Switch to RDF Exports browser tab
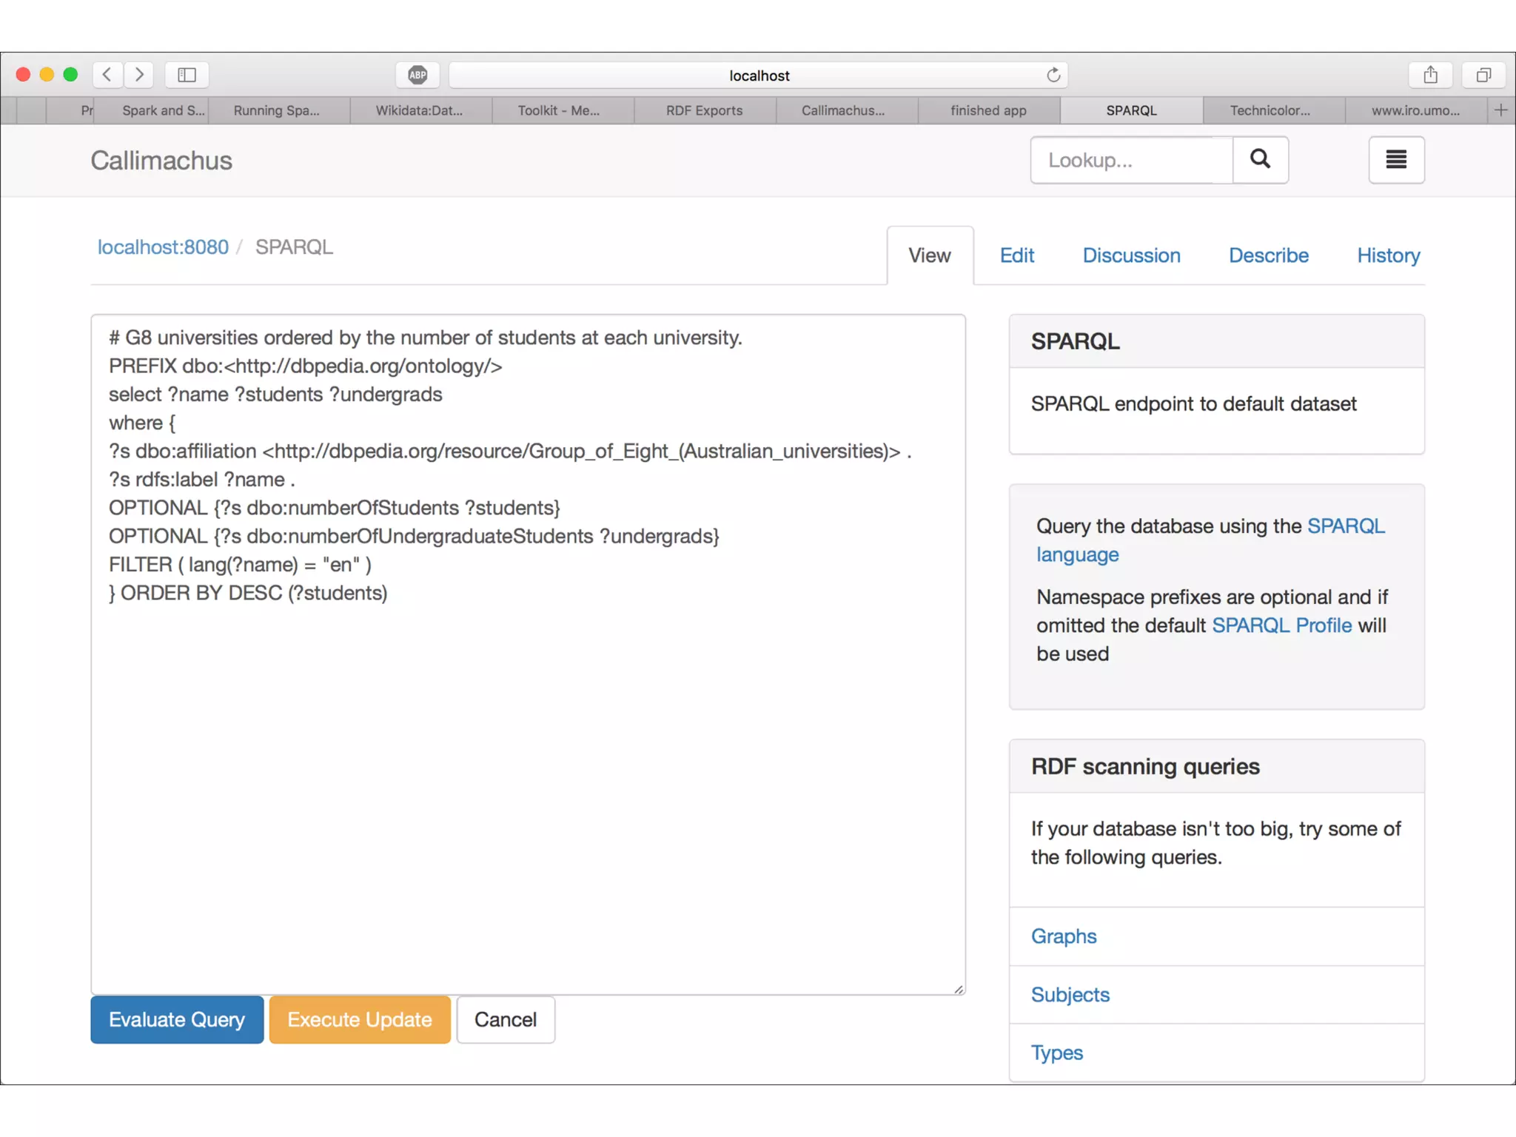 (704, 110)
